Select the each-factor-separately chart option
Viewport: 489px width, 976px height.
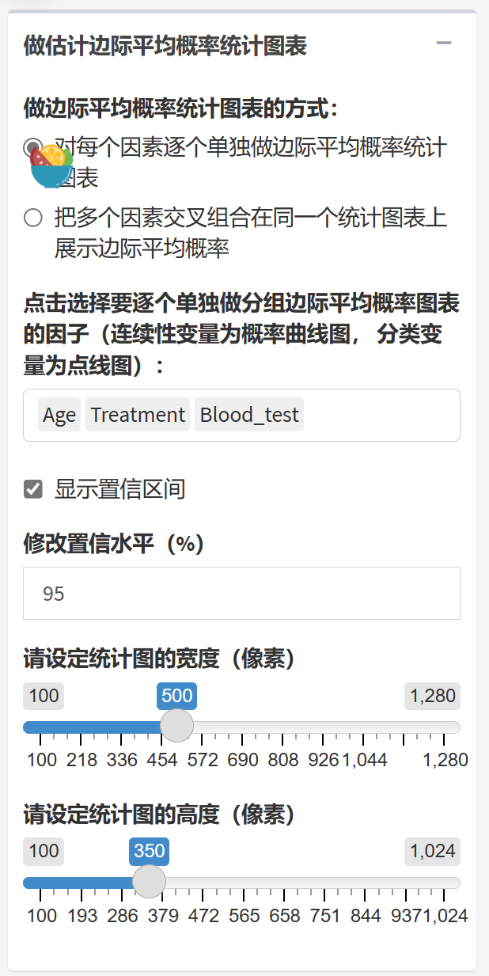click(x=32, y=147)
